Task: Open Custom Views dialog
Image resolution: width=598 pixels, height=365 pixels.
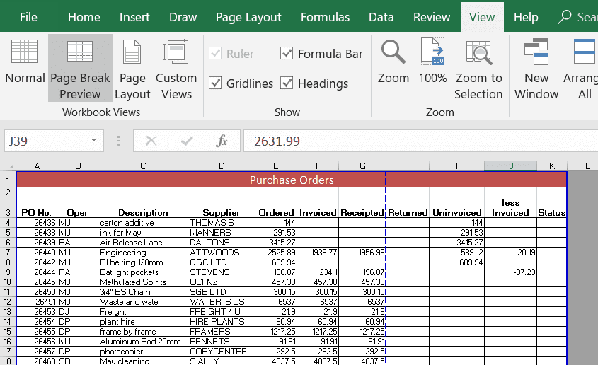Action: click(x=176, y=70)
